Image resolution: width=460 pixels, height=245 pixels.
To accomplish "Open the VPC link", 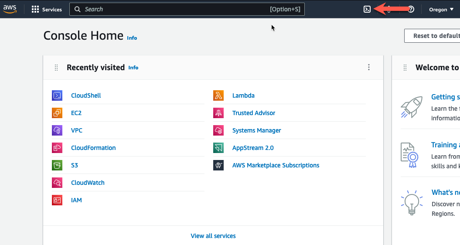I will click(x=77, y=130).
